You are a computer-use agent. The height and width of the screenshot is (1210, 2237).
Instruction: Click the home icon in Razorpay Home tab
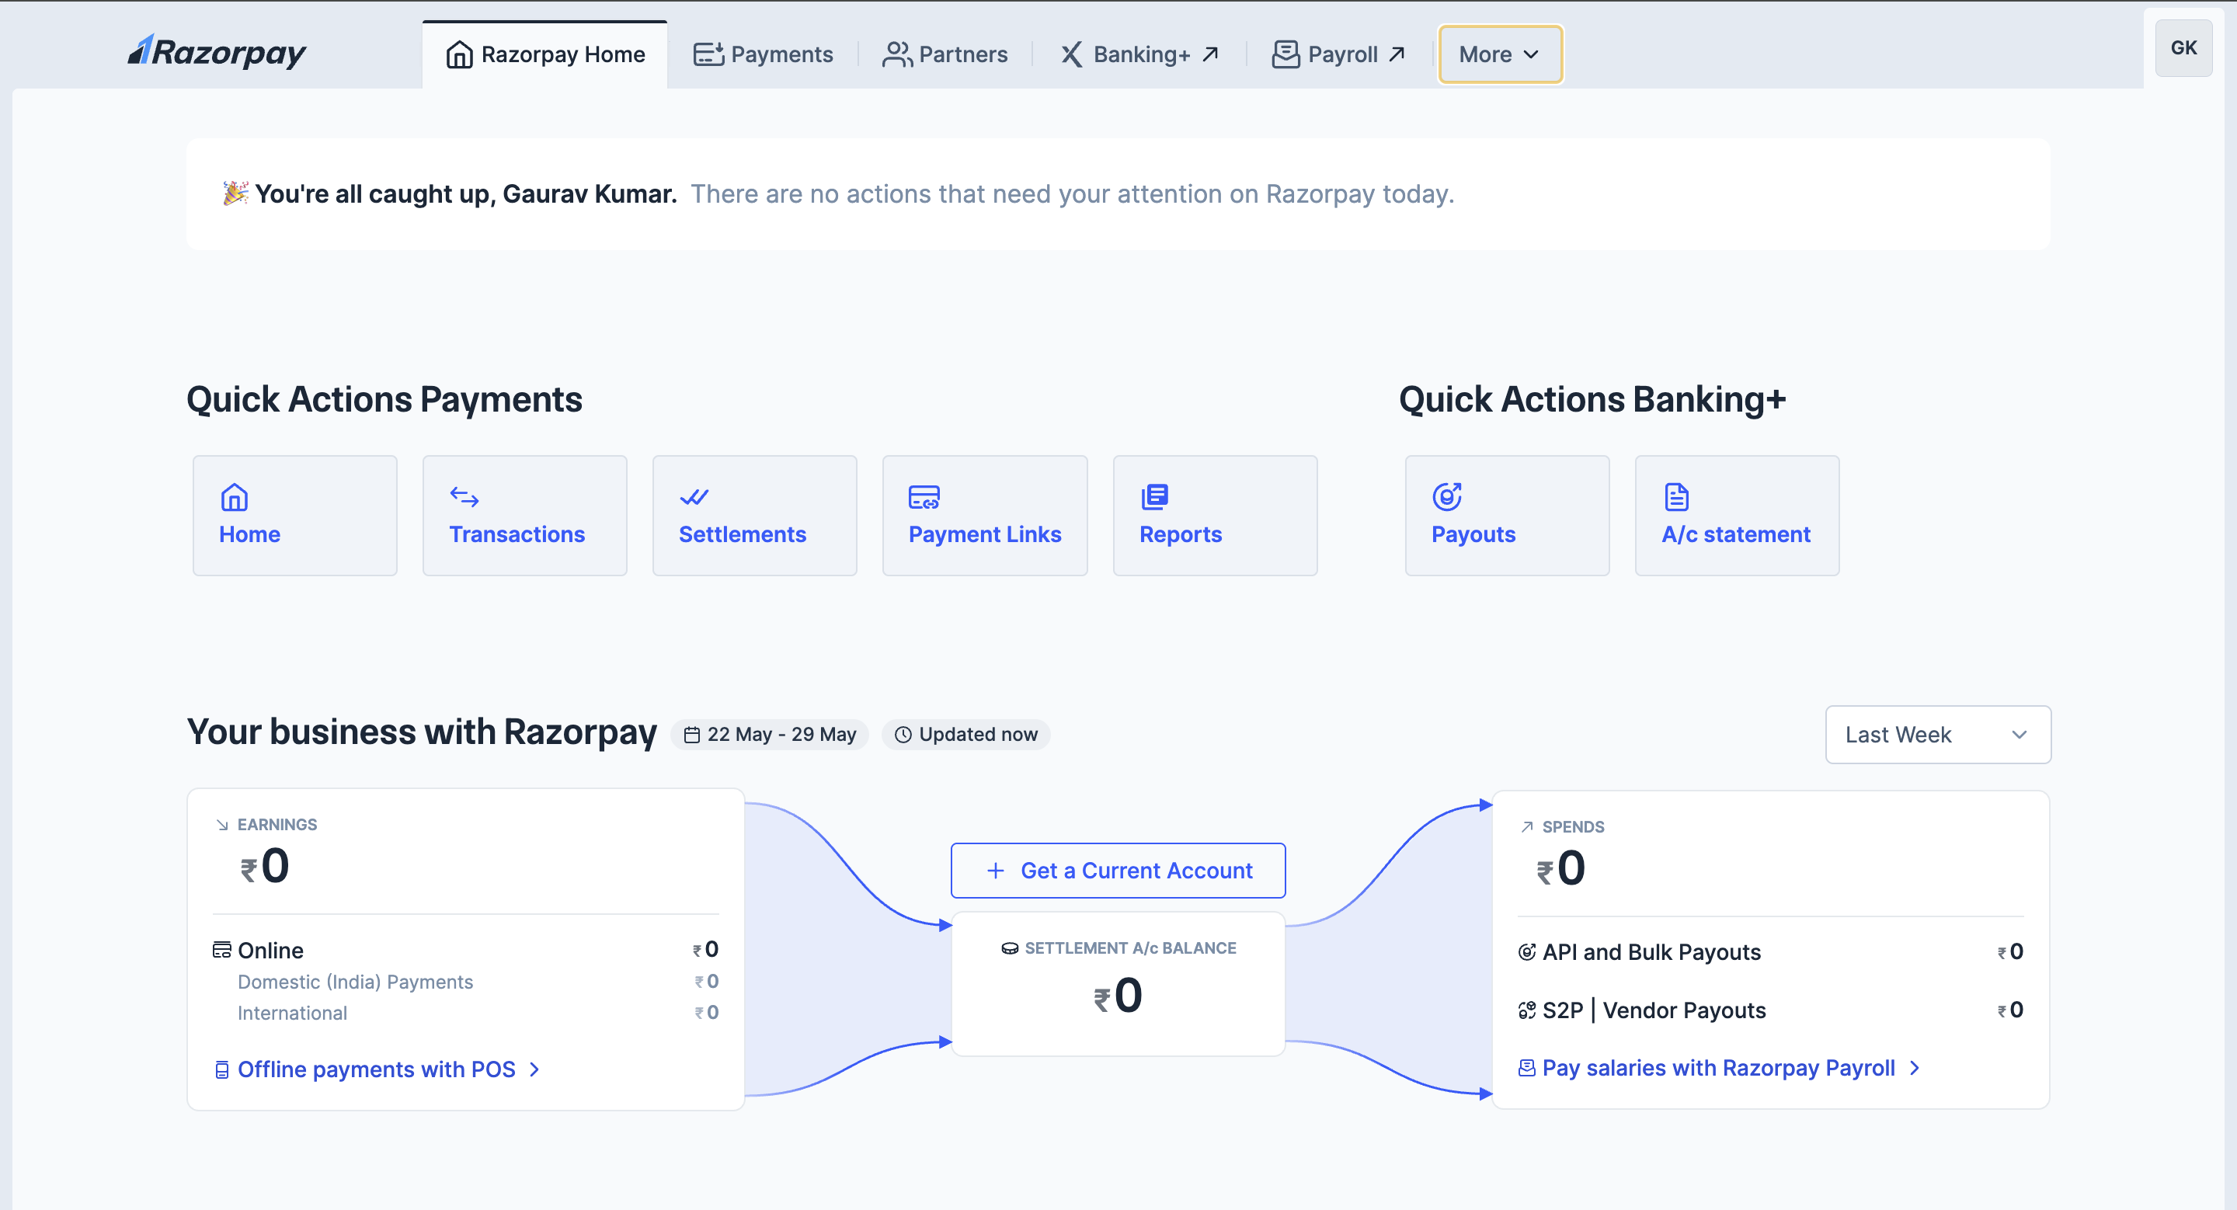click(459, 54)
